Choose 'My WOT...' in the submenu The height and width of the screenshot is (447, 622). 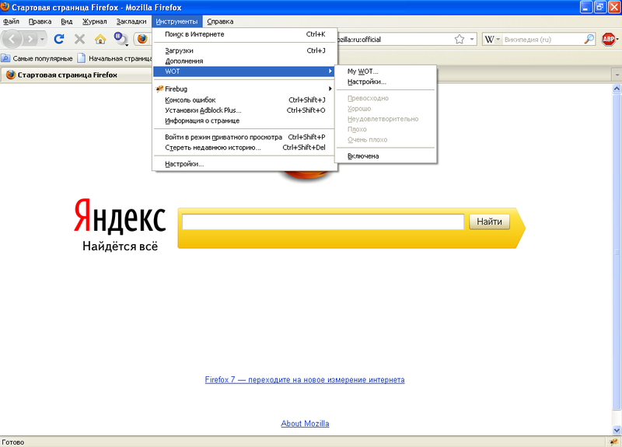pos(362,72)
